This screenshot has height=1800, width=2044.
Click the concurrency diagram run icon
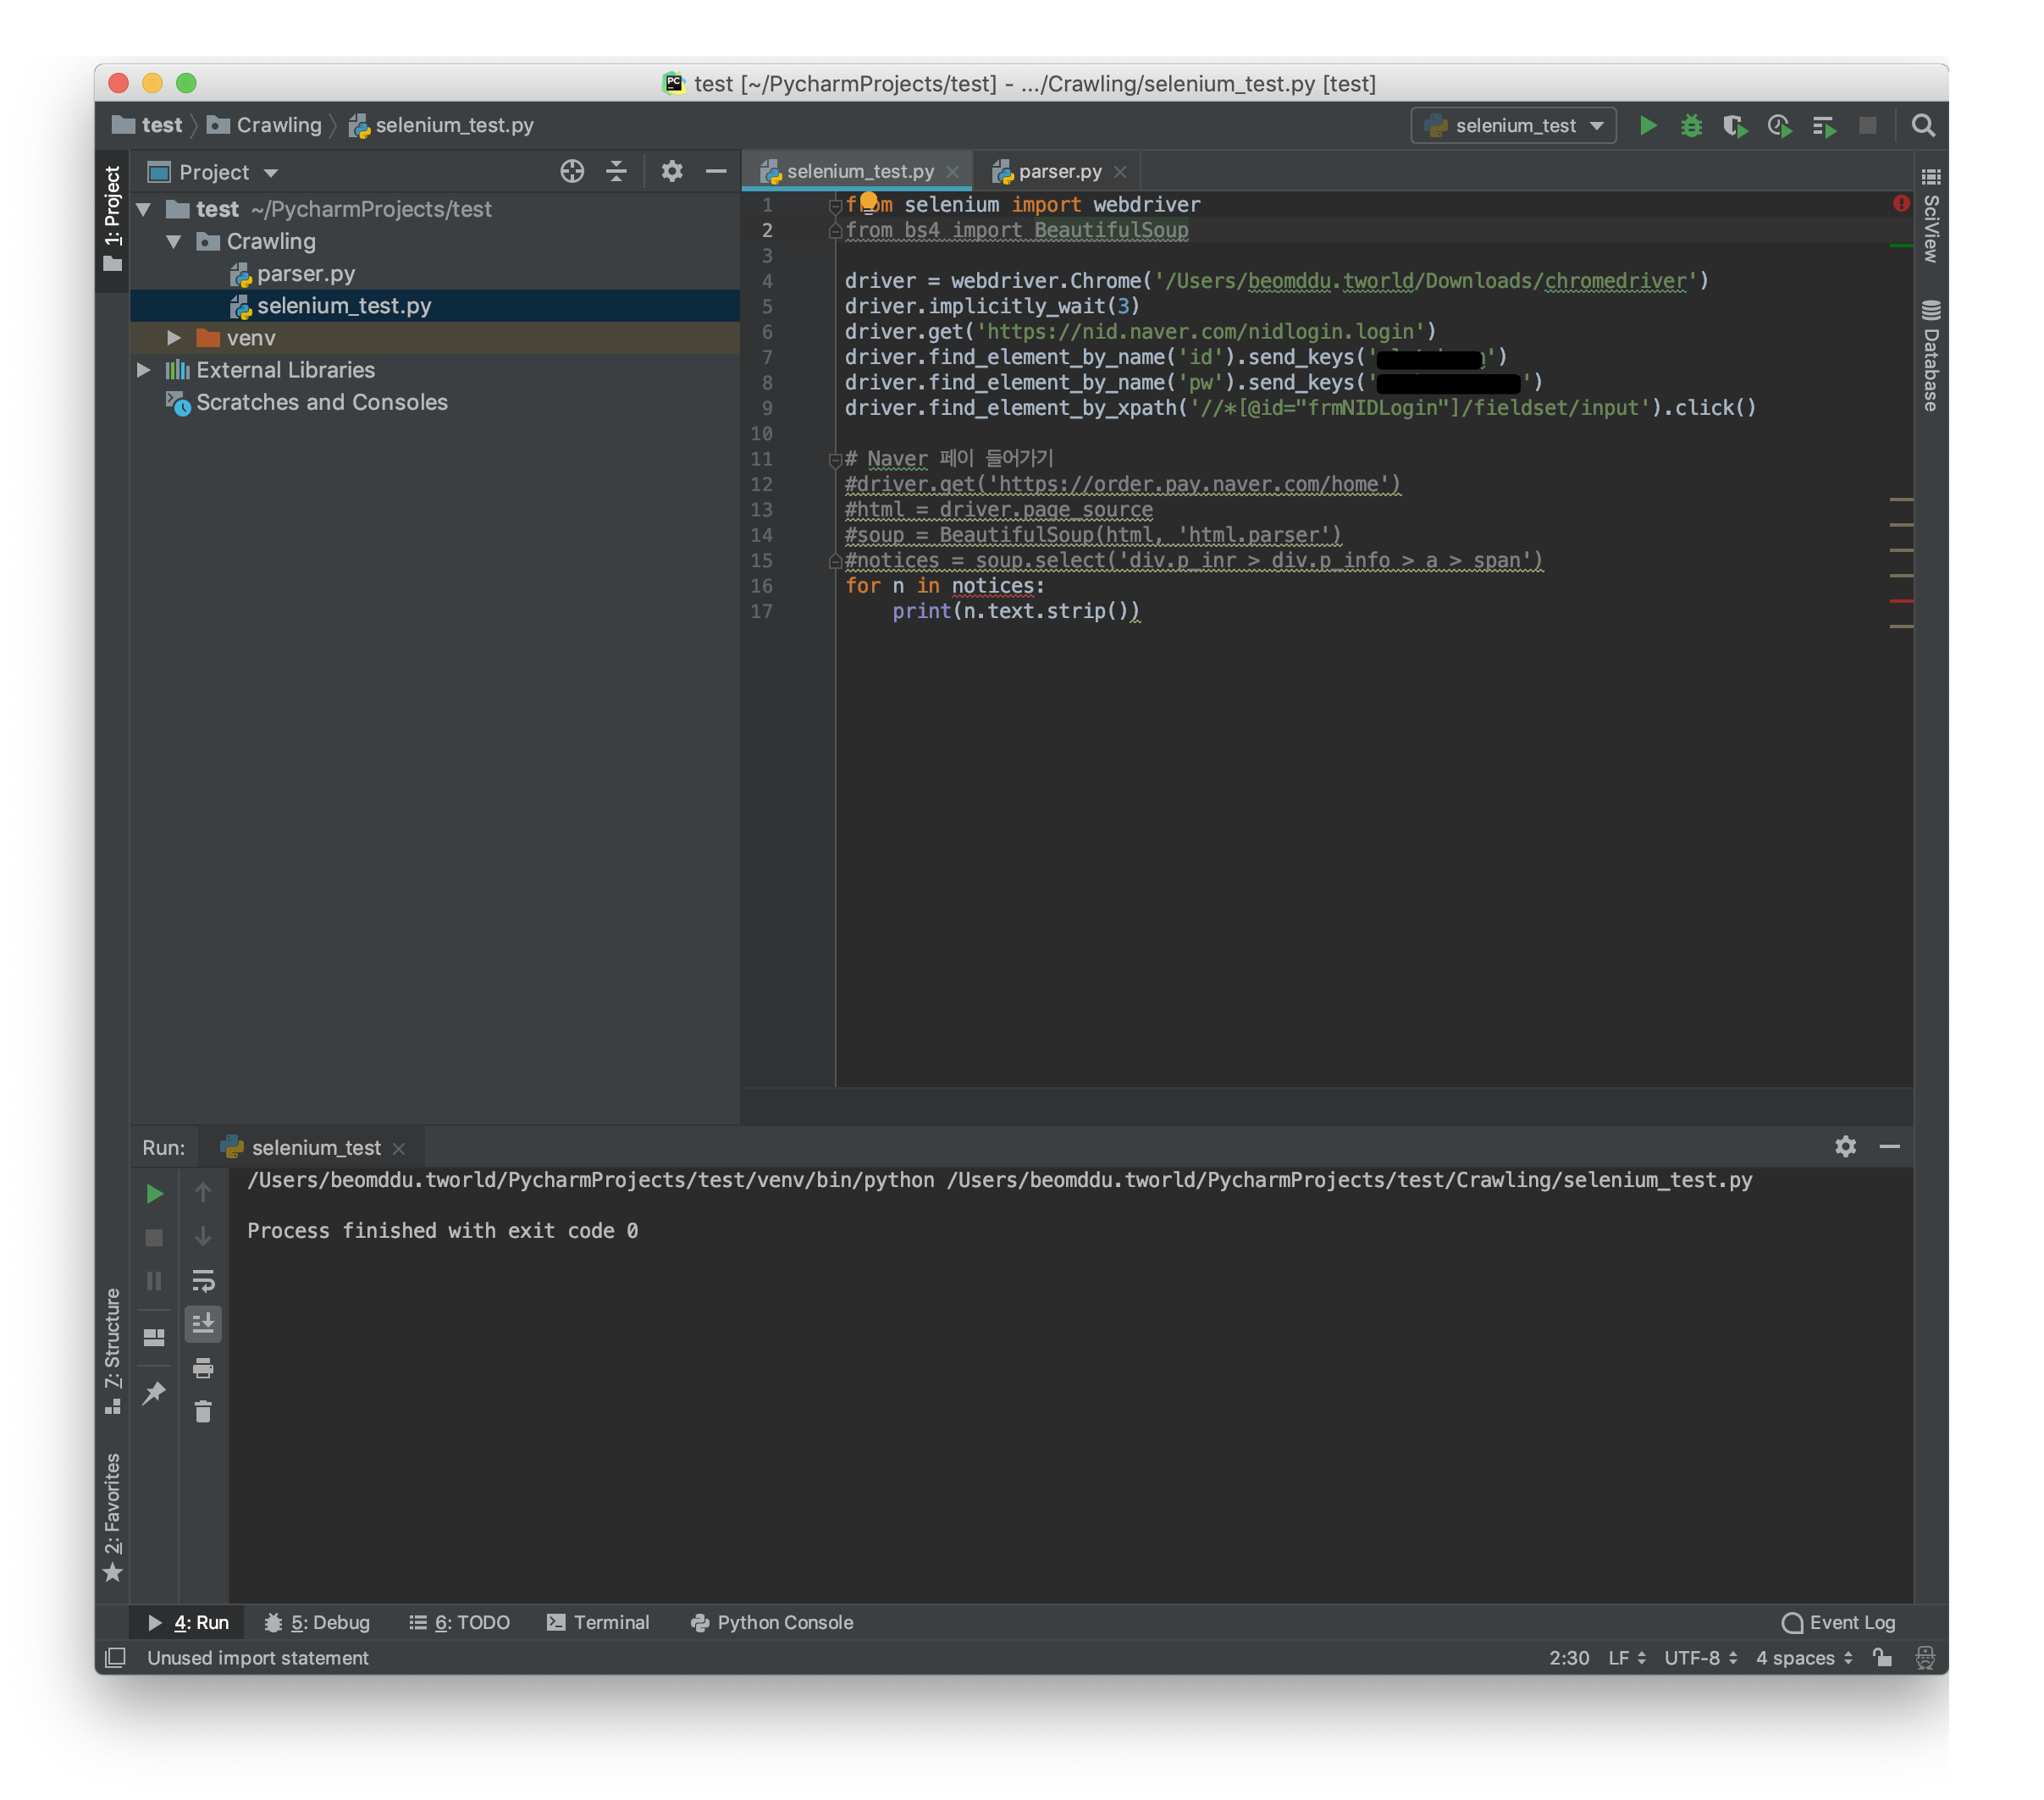pyautogui.click(x=1823, y=126)
